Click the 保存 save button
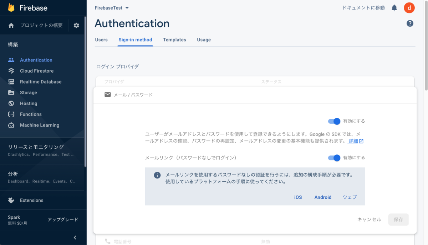Viewport: 428px width, 245px height. pos(398,219)
